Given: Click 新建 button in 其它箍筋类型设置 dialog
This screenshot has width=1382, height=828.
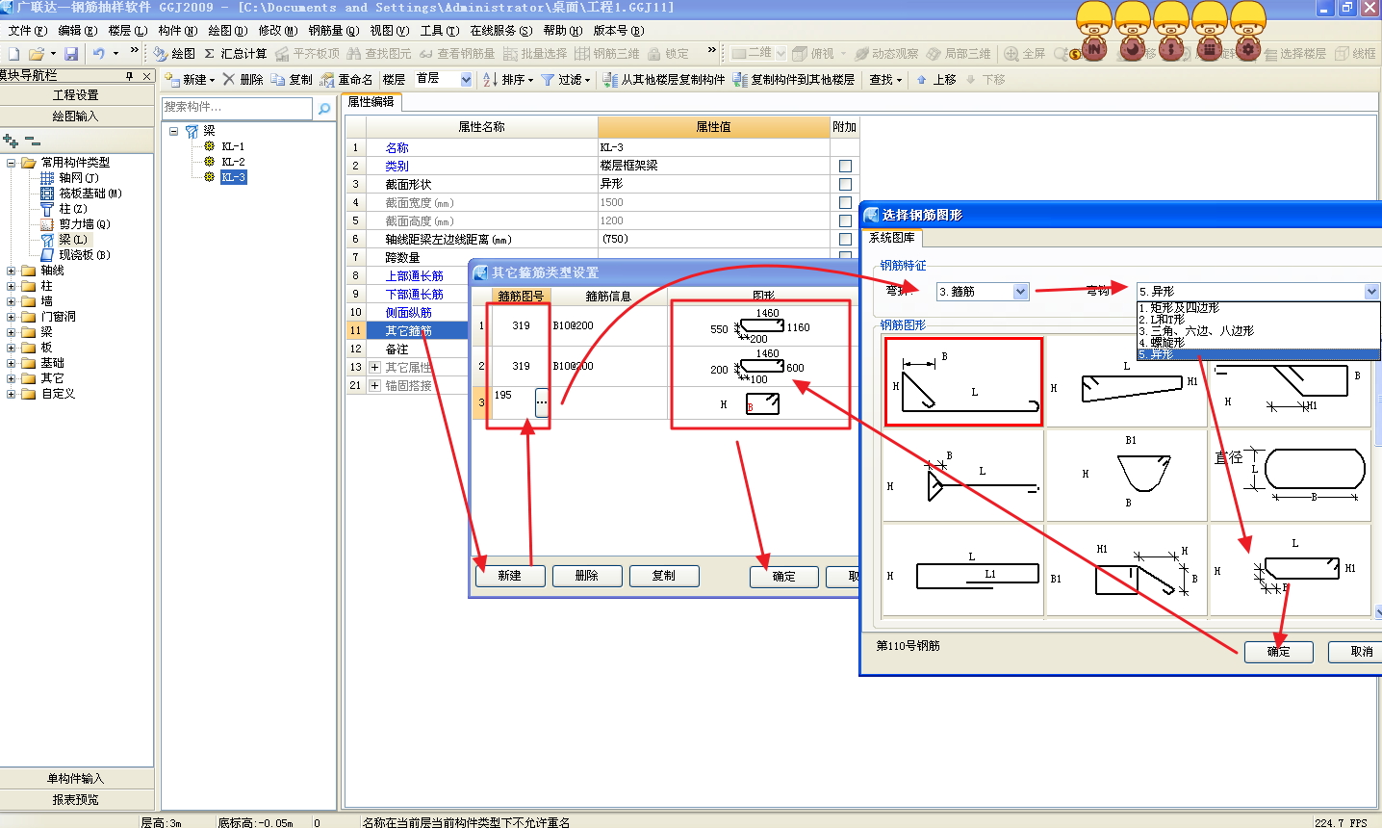Looking at the screenshot, I should pyautogui.click(x=510, y=576).
